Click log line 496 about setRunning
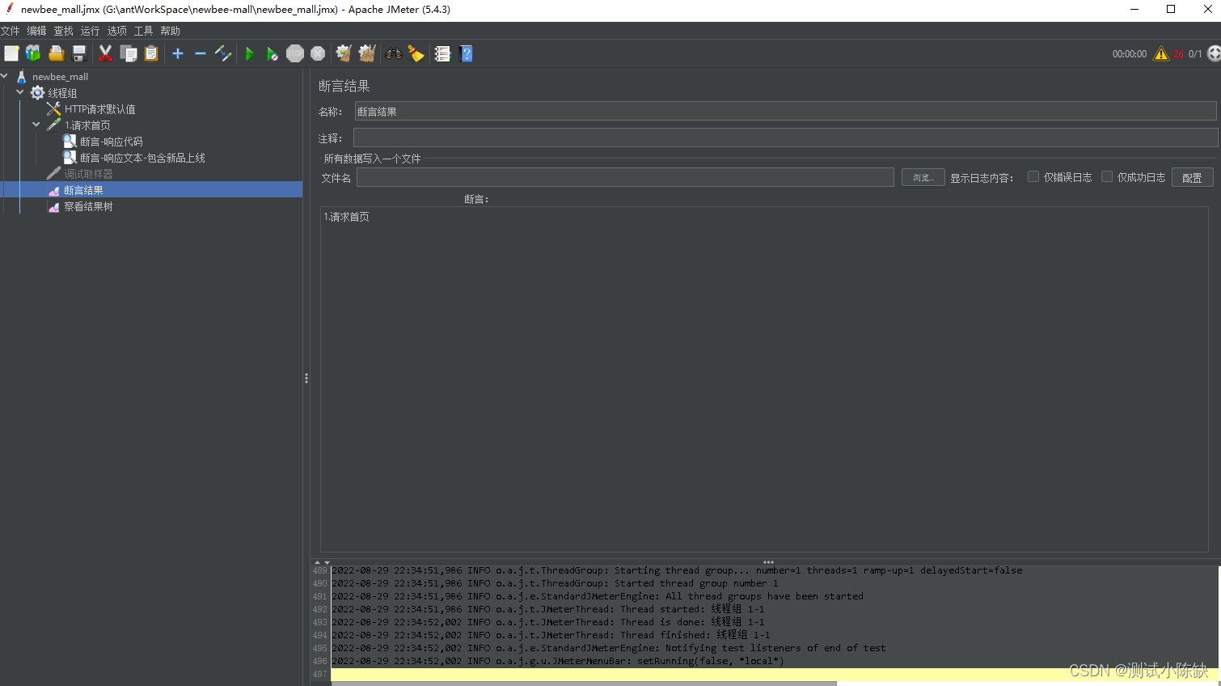Image resolution: width=1221 pixels, height=686 pixels. (x=557, y=661)
